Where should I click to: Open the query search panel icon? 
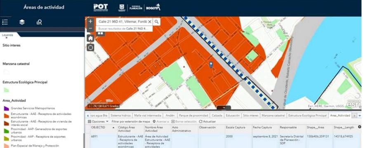coord(39,22)
